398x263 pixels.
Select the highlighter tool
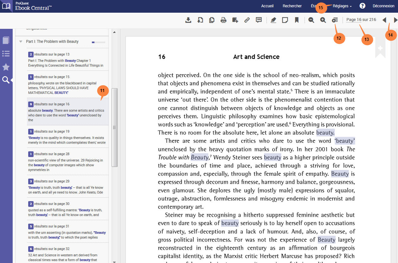(x=273, y=20)
